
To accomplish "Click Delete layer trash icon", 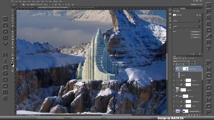I will point(200,115).
